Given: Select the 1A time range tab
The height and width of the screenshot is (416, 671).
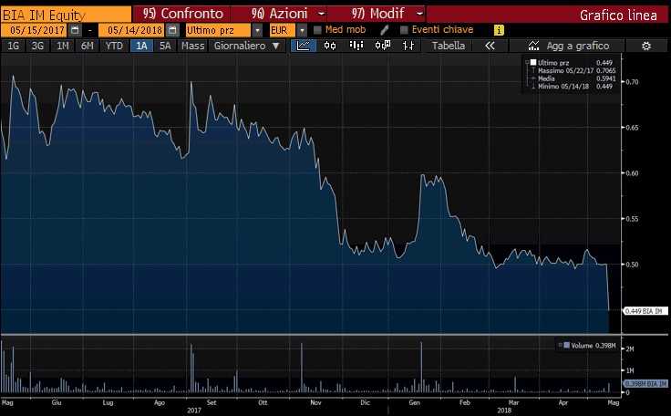Looking at the screenshot, I should click(x=141, y=46).
